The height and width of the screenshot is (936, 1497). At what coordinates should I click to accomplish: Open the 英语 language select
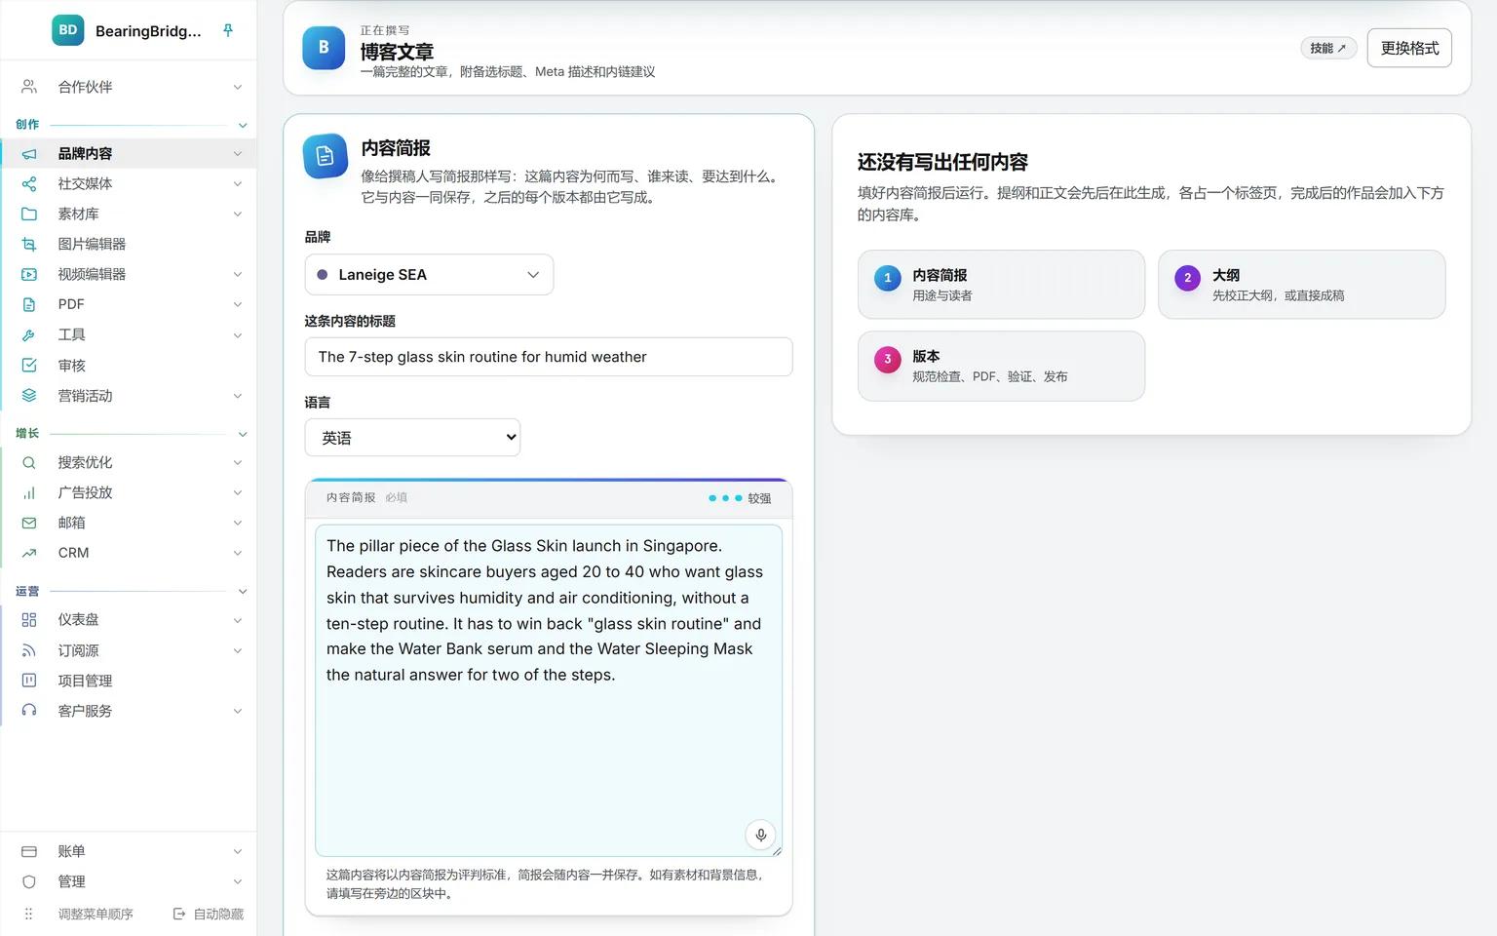[x=412, y=438]
